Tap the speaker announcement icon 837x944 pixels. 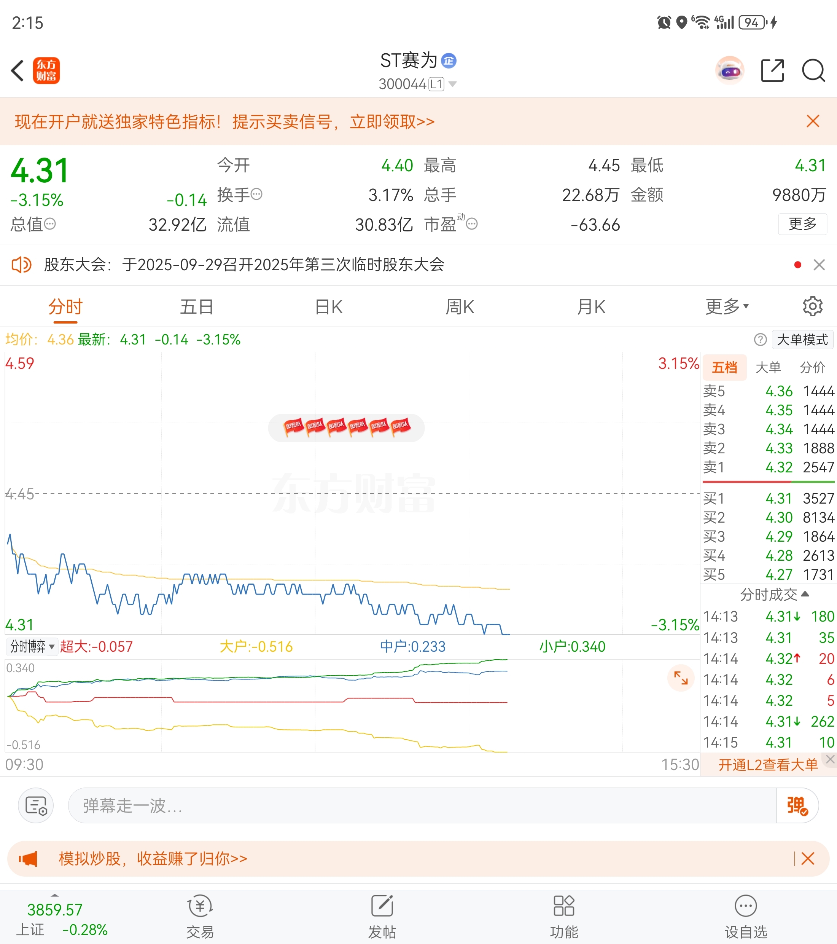point(21,265)
